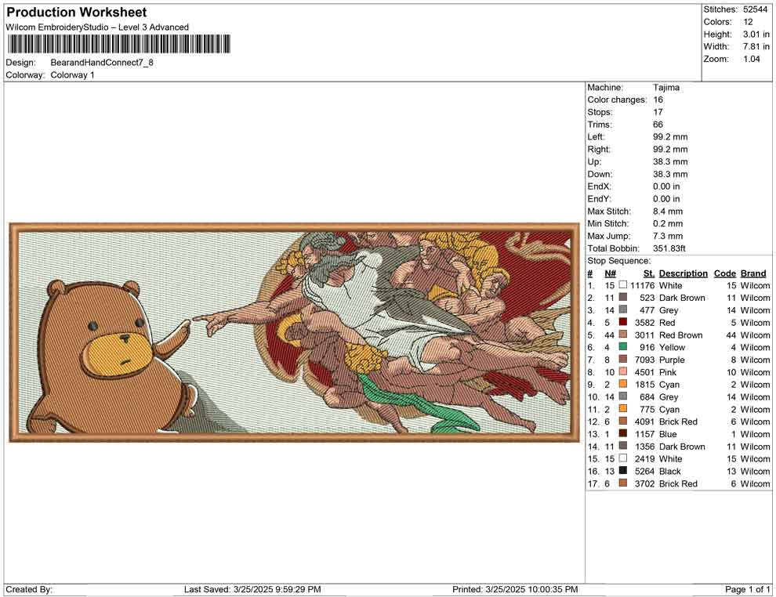Click the Max Jump value 7.3 mm
776x597 pixels.
pyautogui.click(x=668, y=236)
